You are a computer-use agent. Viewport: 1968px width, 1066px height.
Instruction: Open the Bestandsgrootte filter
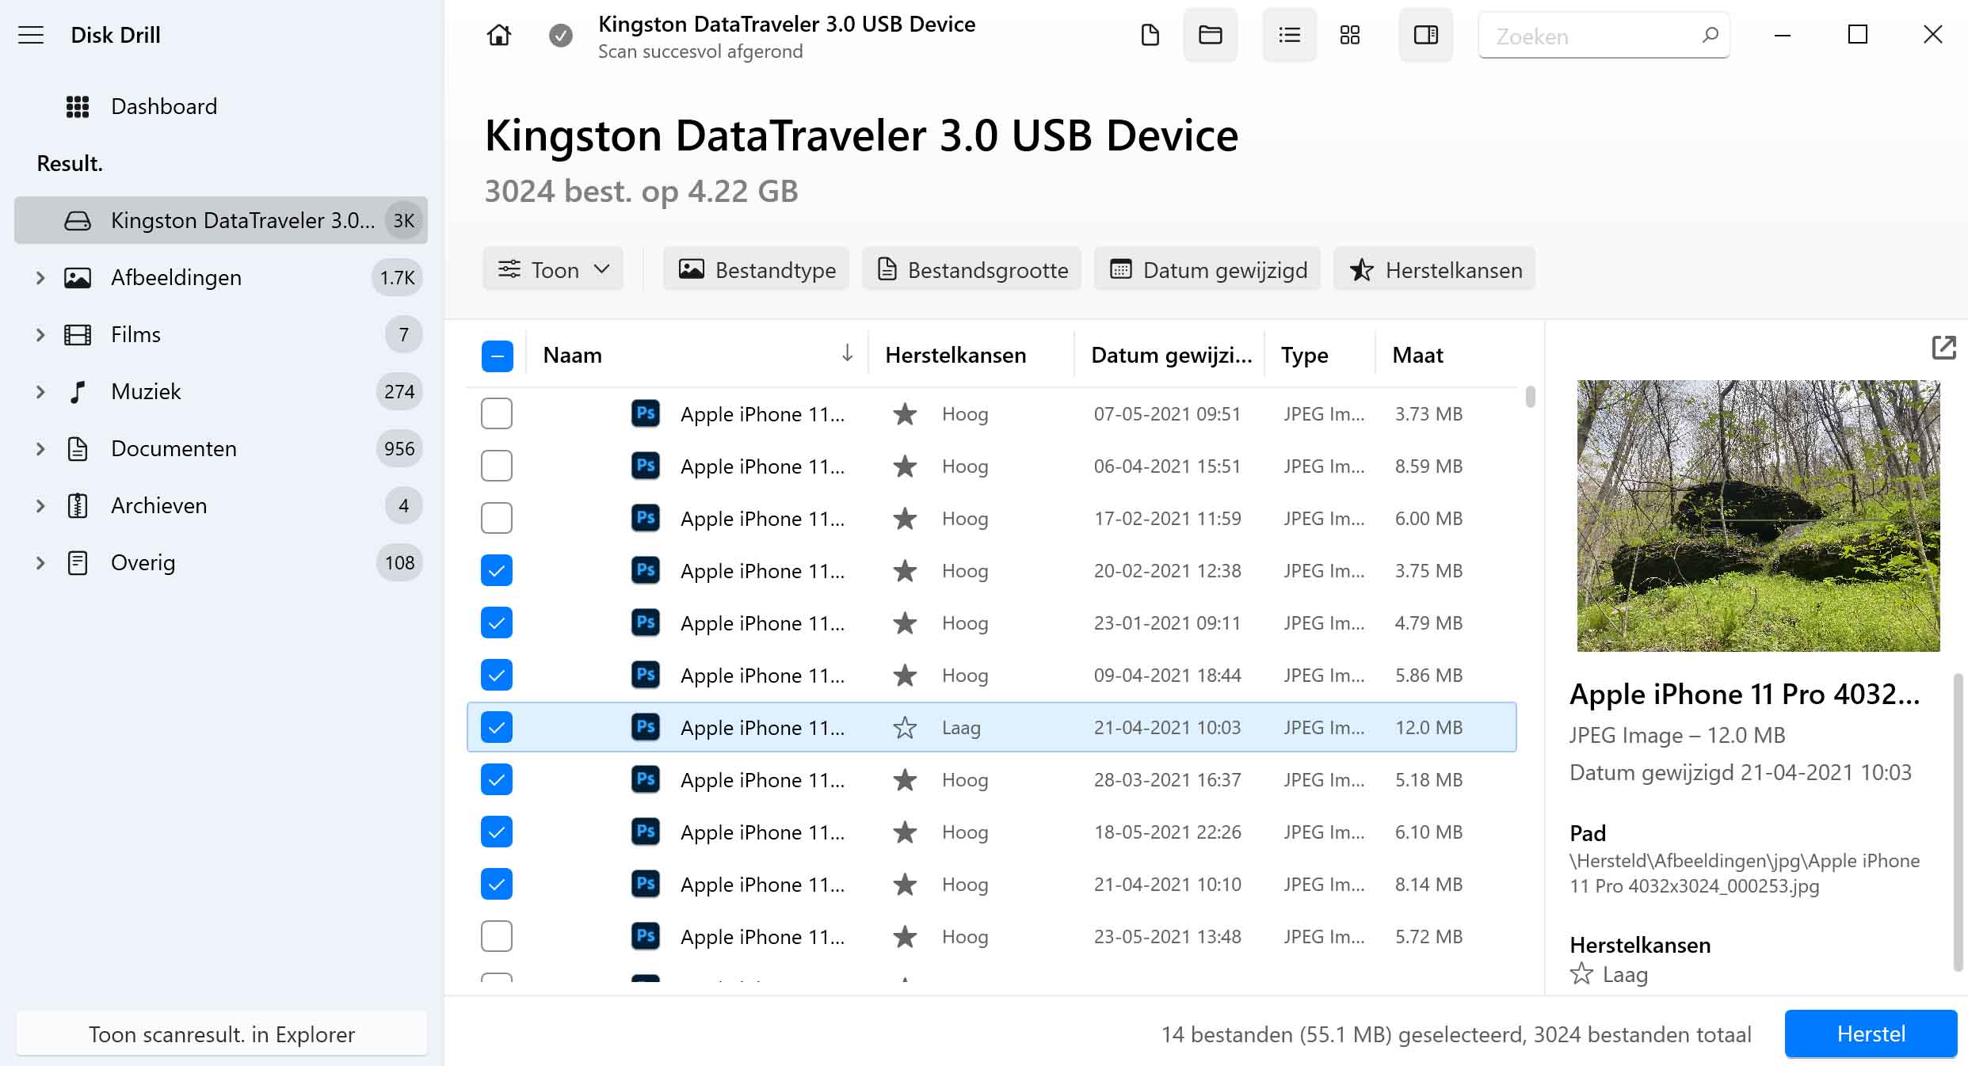972,269
